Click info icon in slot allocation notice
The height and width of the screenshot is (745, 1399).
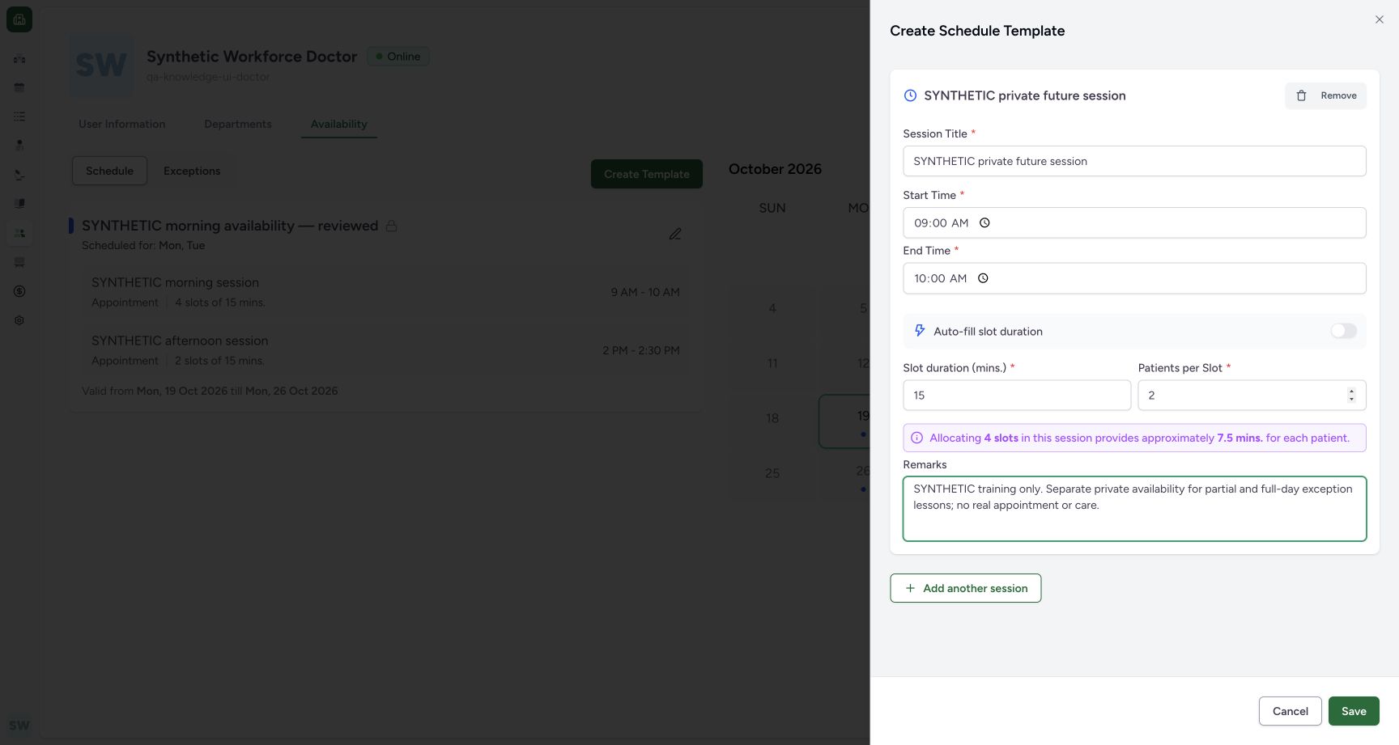[x=916, y=438]
